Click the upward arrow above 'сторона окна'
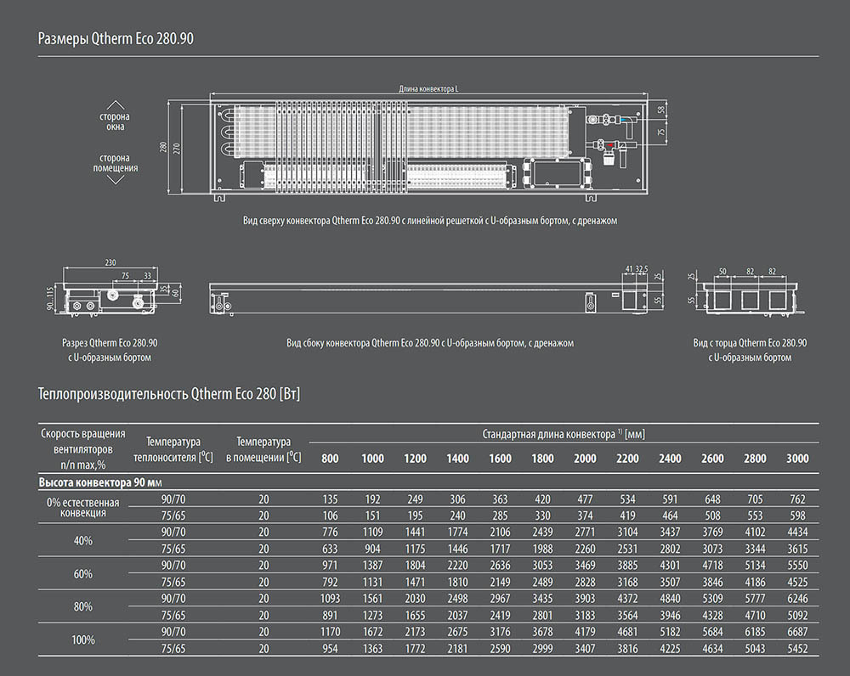The width and height of the screenshot is (850, 676). click(x=115, y=105)
